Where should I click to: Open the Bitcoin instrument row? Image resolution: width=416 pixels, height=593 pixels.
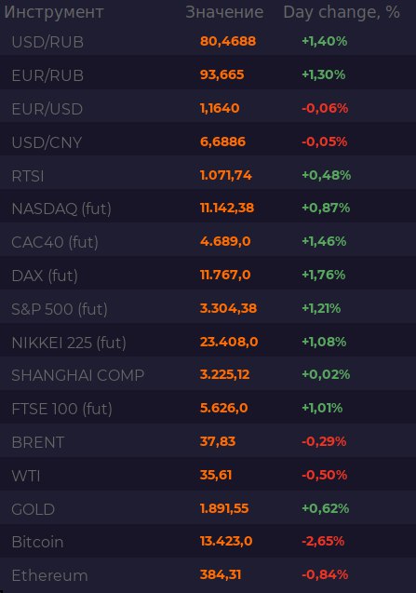pos(208,542)
